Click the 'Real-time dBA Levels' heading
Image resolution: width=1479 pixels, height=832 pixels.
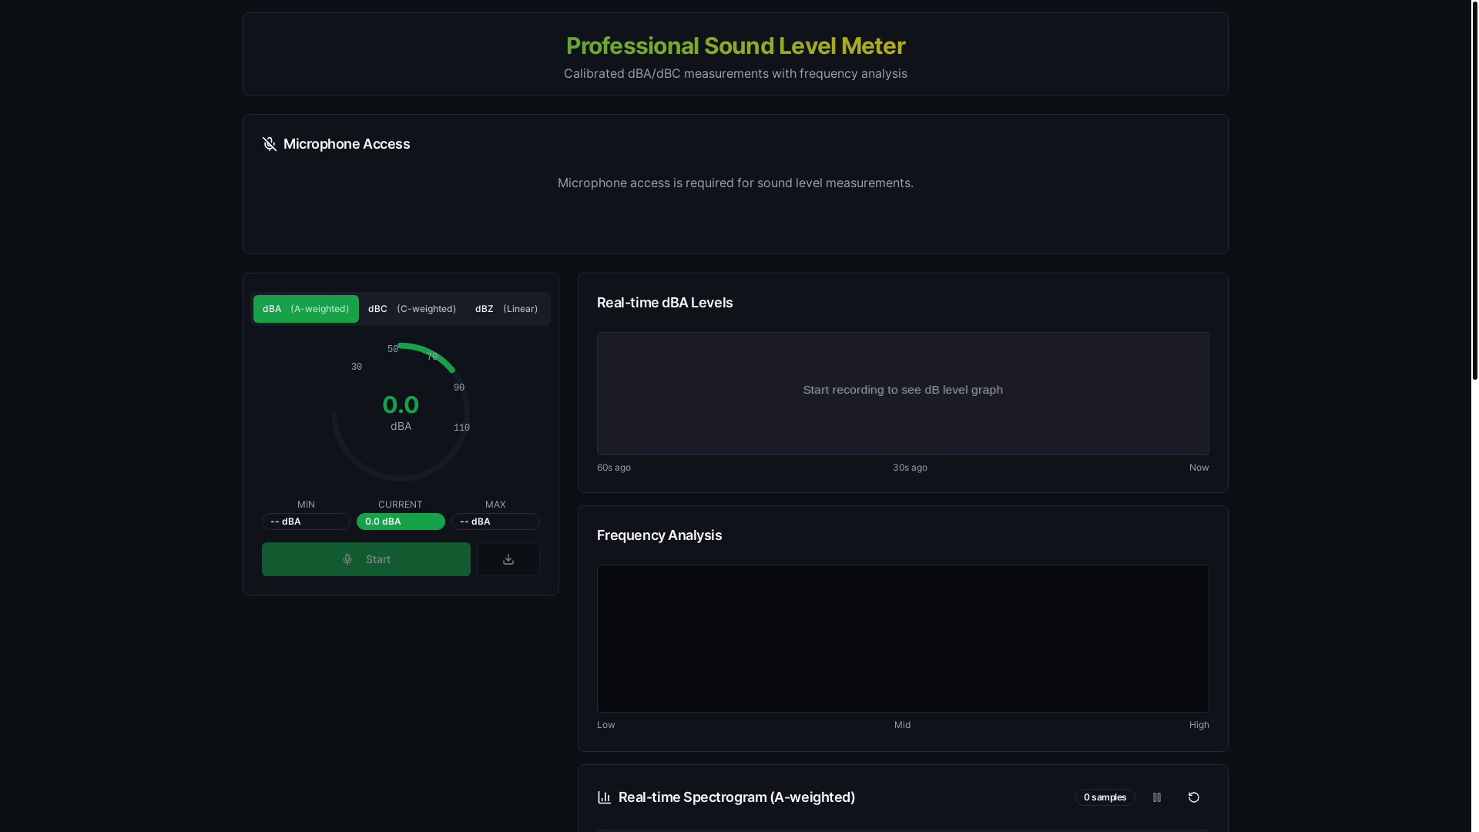tap(665, 303)
